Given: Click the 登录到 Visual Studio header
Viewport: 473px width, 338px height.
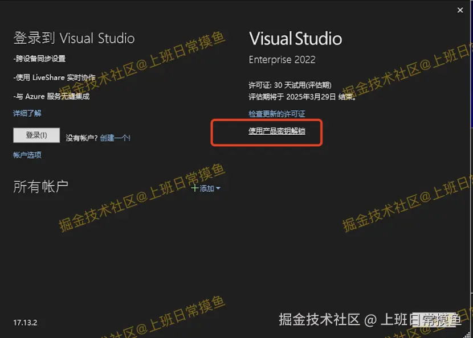Looking at the screenshot, I should 74,37.
